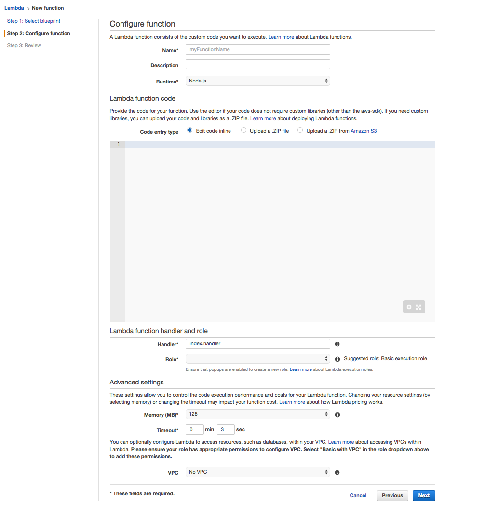Image resolution: width=499 pixels, height=506 pixels.
Task: Select Upload a .ZIP from Amazon S3
Action: point(300,130)
